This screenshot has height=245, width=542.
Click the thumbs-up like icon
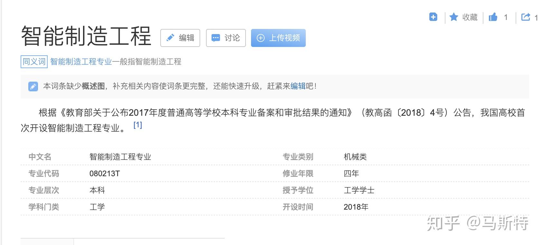click(493, 17)
